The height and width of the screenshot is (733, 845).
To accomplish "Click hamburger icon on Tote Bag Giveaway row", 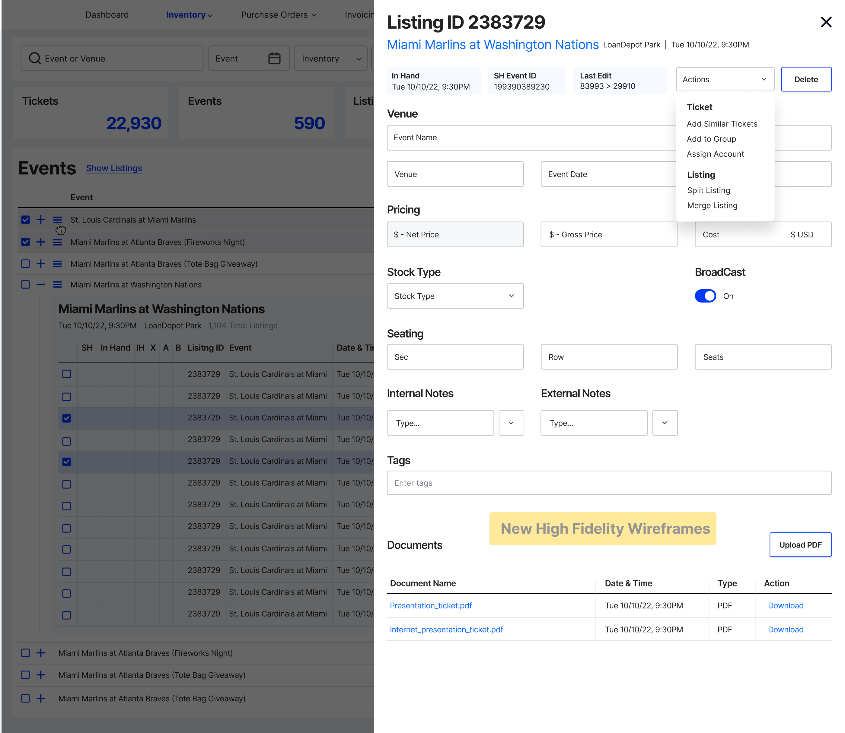I will click(57, 264).
